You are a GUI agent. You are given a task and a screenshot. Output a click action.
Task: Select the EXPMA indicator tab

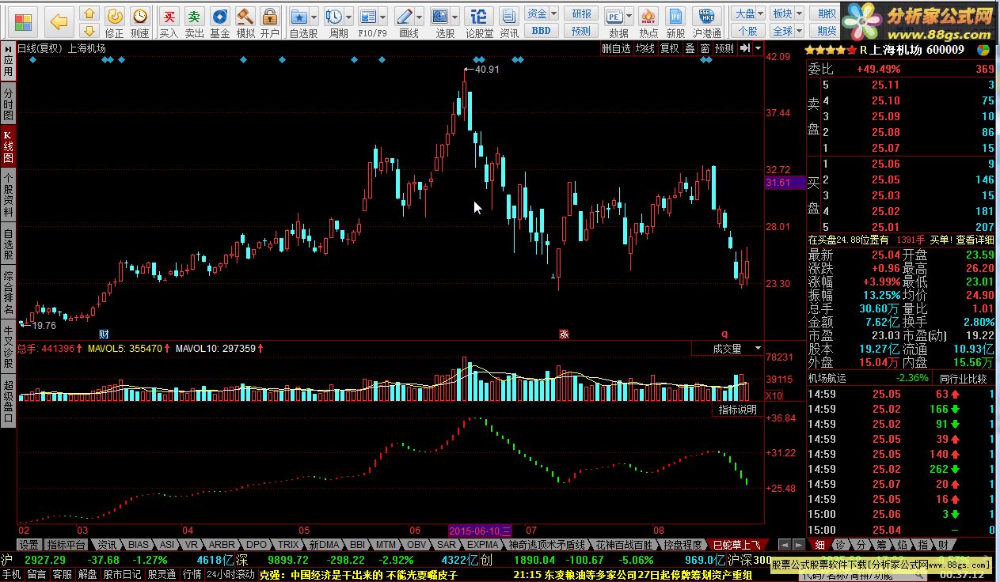[x=482, y=545]
